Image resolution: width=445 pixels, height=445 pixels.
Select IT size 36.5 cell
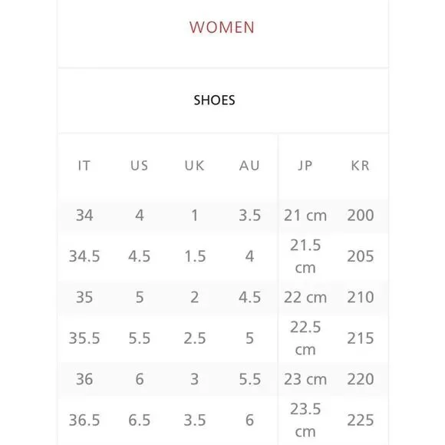pos(84,420)
